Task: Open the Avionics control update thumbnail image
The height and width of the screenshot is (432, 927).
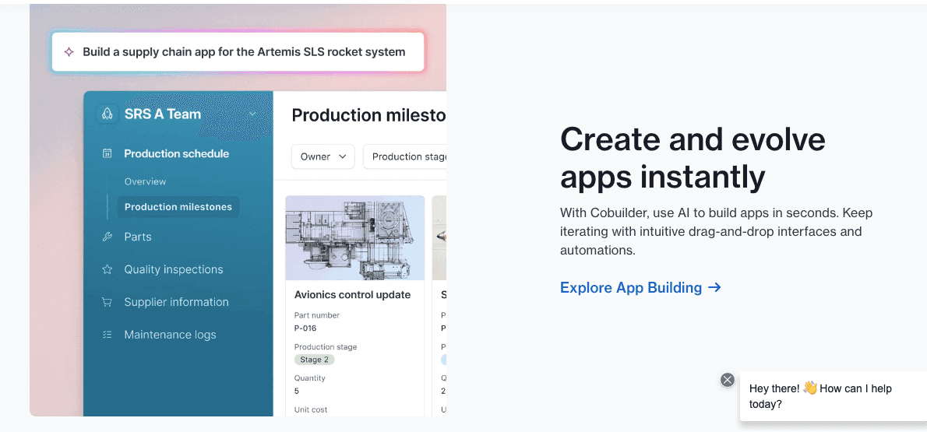Action: (x=354, y=237)
